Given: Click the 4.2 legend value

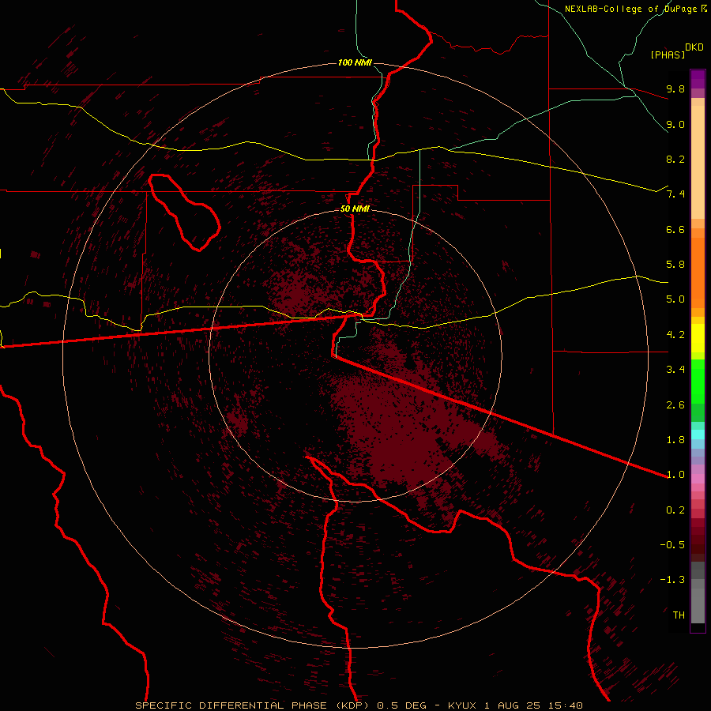Looking at the screenshot, I should point(675,335).
